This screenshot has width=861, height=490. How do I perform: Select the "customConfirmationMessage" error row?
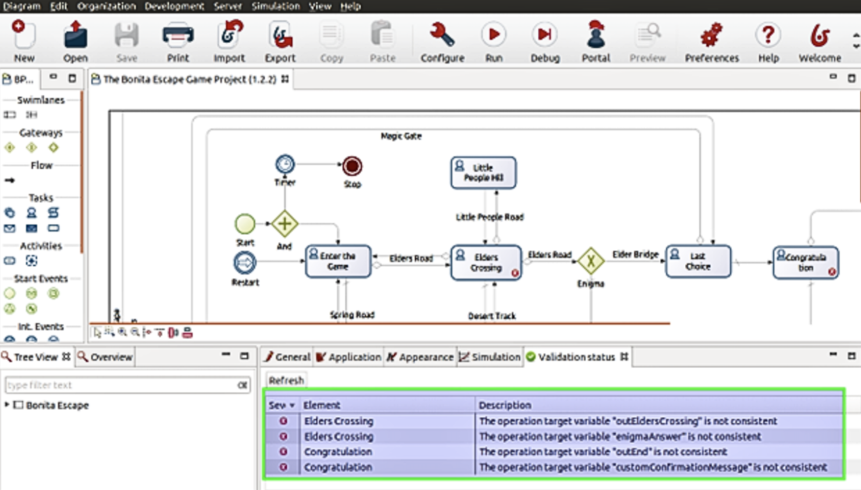(x=554, y=467)
